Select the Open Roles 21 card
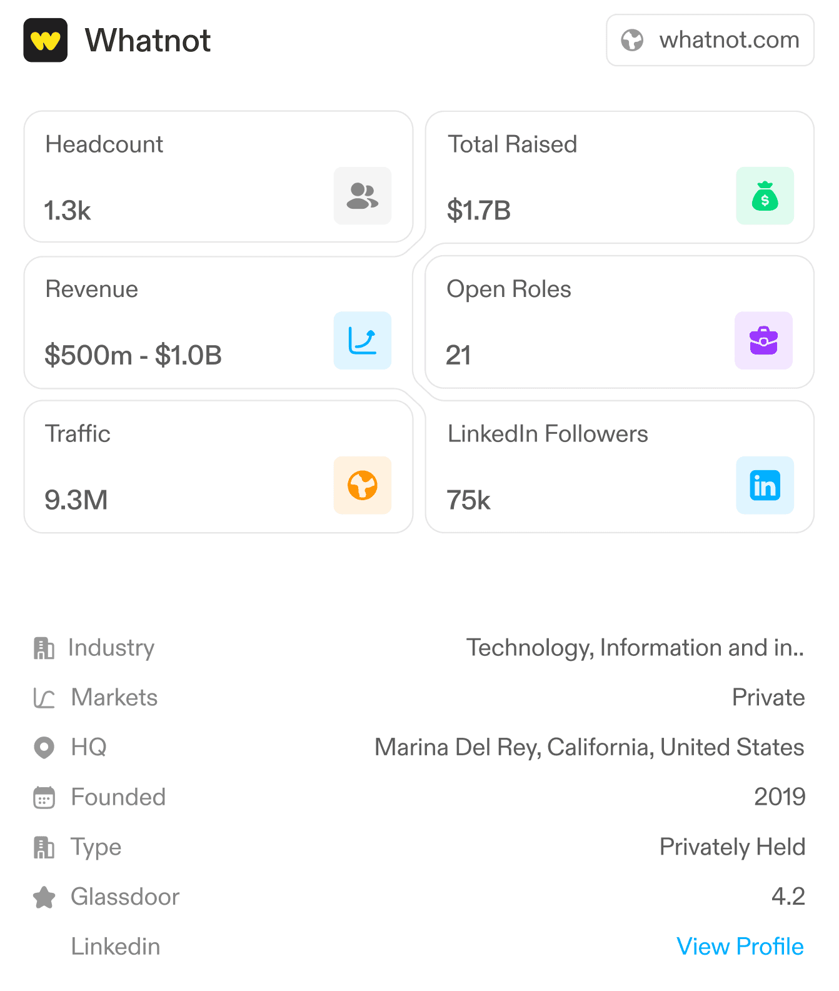Screen dimensions: 839x991 point(588,323)
